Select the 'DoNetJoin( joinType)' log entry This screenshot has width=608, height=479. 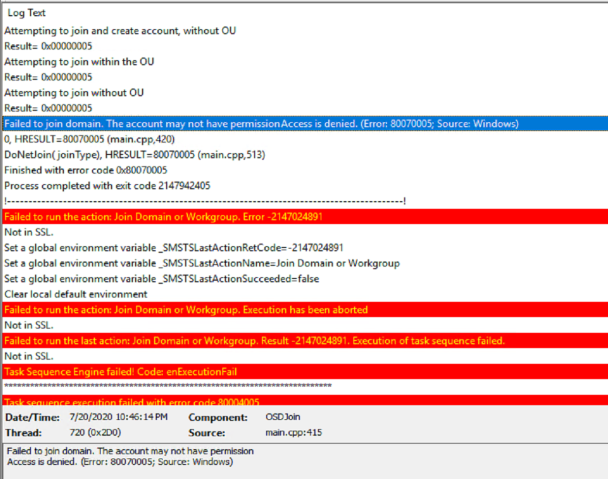pyautogui.click(x=135, y=155)
